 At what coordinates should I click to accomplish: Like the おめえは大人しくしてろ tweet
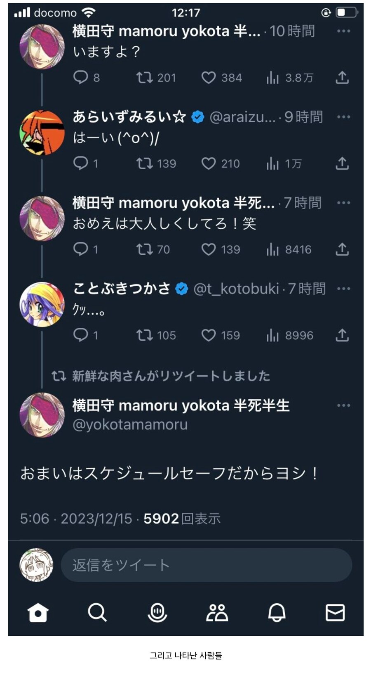pos(209,249)
